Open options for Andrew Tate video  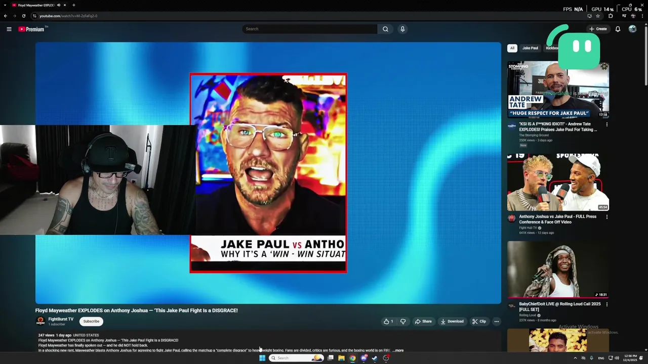[607, 124]
